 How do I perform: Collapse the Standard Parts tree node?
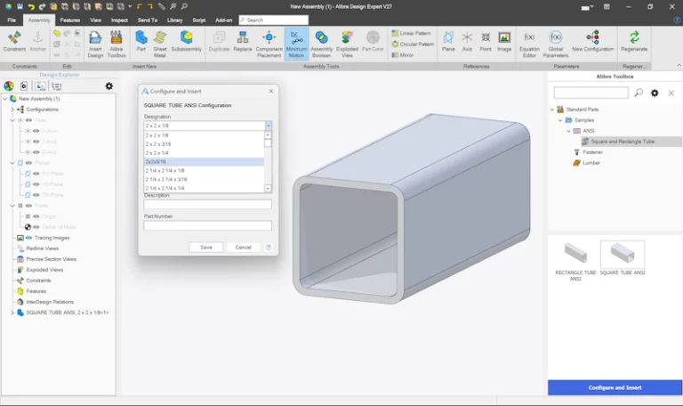(x=552, y=110)
